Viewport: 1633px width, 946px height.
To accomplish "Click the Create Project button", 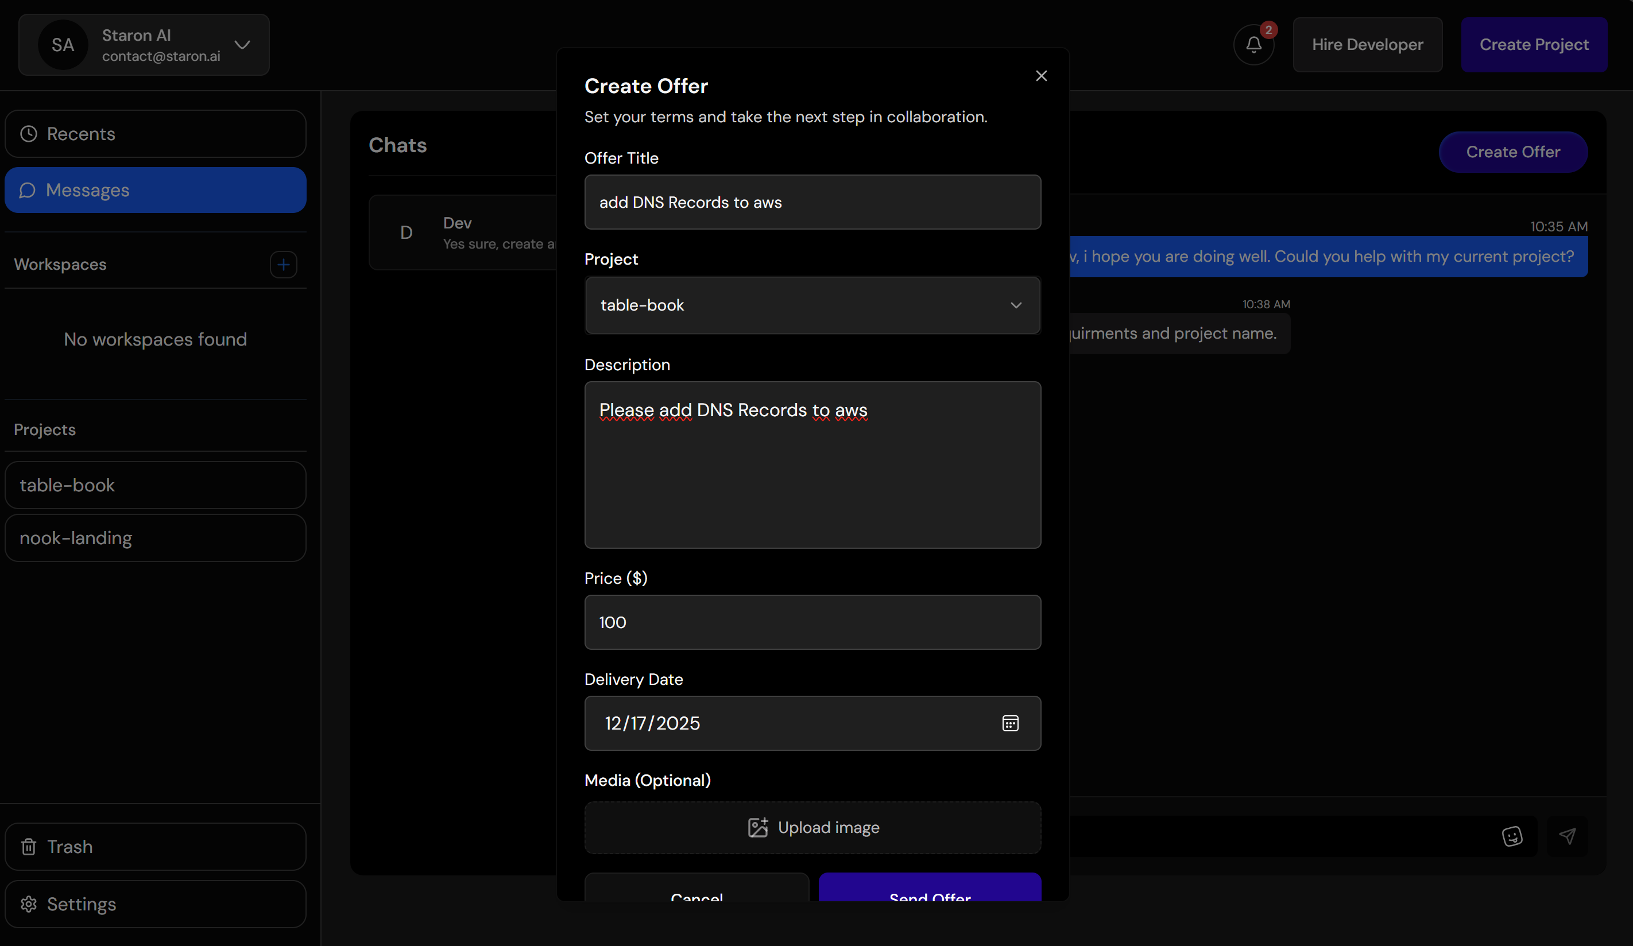I will (1533, 45).
